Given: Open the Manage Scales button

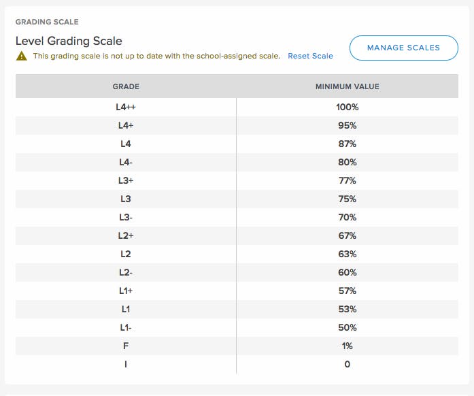Looking at the screenshot, I should click(403, 48).
